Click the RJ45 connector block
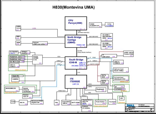The width and height of the screenshot is (156, 114). click(x=13, y=102)
